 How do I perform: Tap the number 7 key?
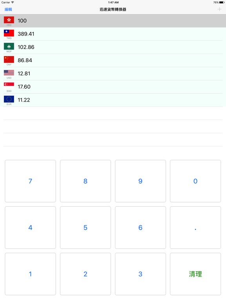pyautogui.click(x=30, y=181)
